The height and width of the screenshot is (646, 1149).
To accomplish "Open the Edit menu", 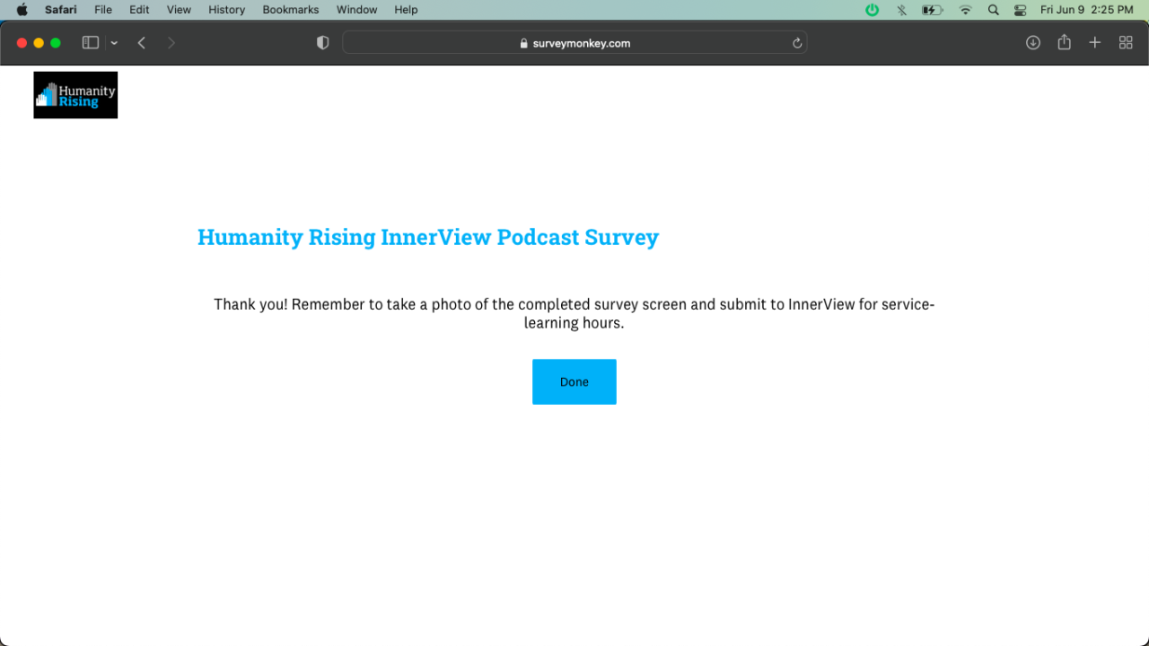I will [139, 10].
